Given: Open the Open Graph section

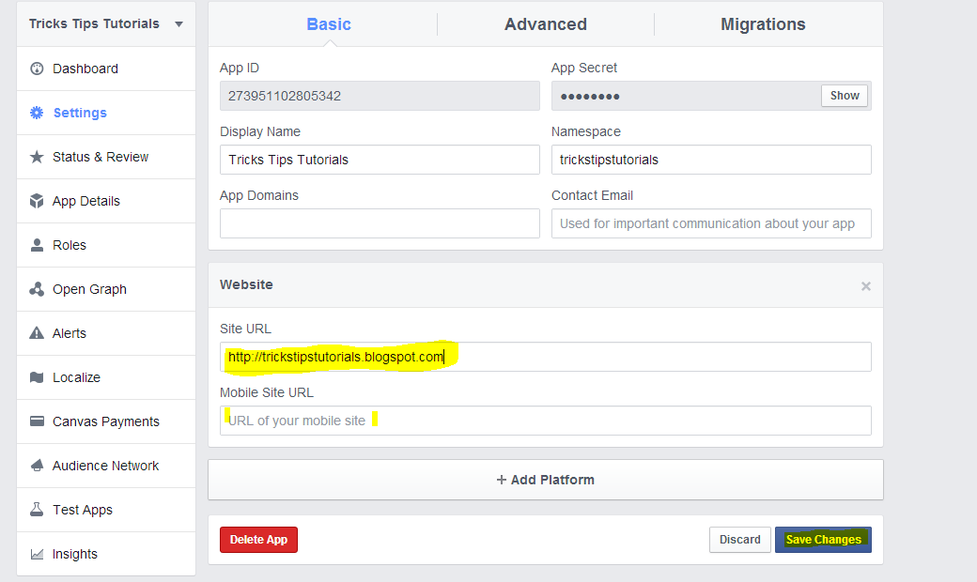Looking at the screenshot, I should pos(106,289).
